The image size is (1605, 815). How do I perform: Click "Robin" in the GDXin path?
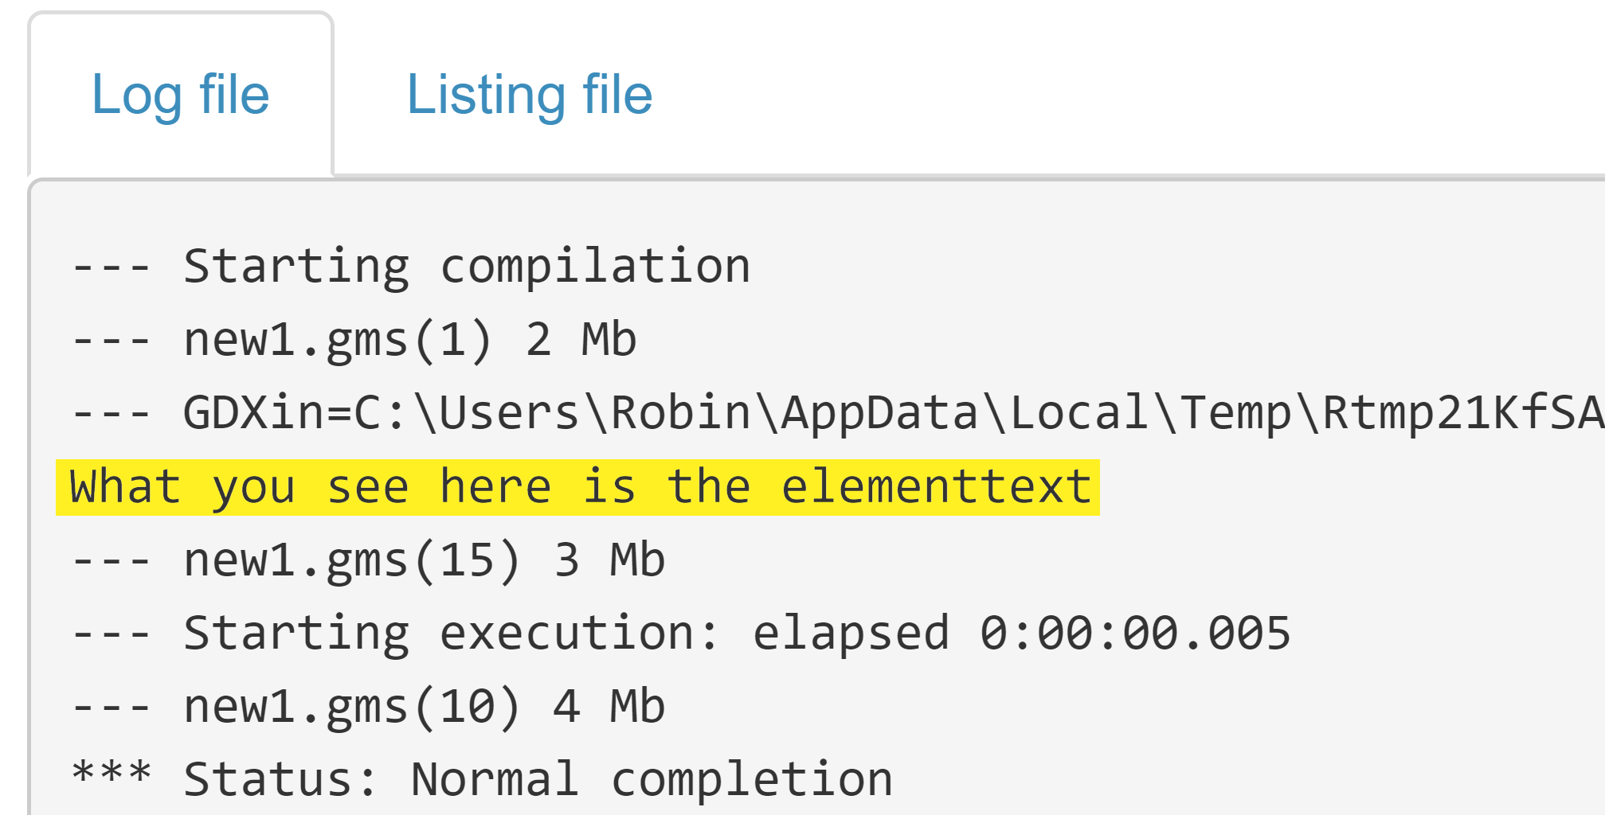(x=680, y=413)
